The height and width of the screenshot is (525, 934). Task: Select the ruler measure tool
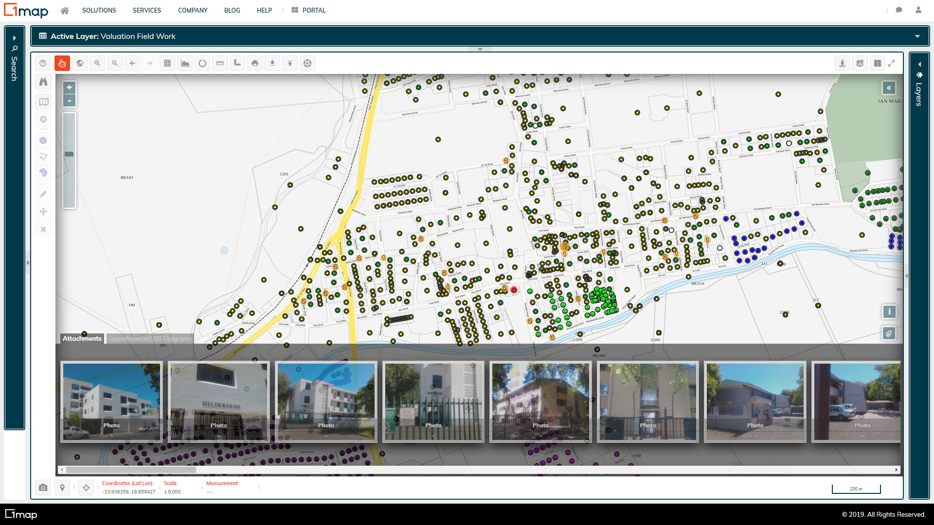click(x=220, y=63)
